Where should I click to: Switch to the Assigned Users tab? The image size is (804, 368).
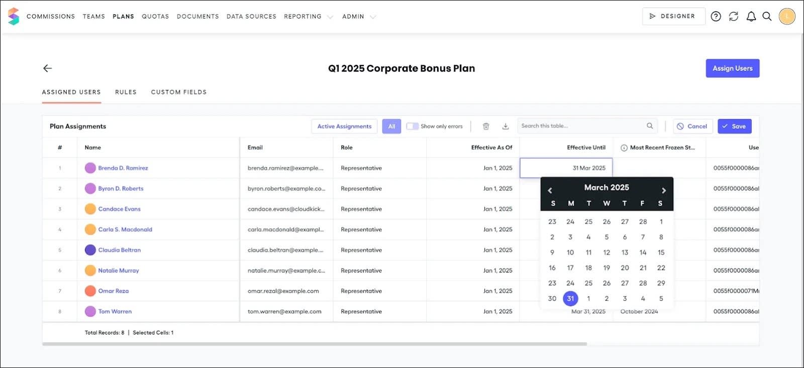click(x=71, y=93)
